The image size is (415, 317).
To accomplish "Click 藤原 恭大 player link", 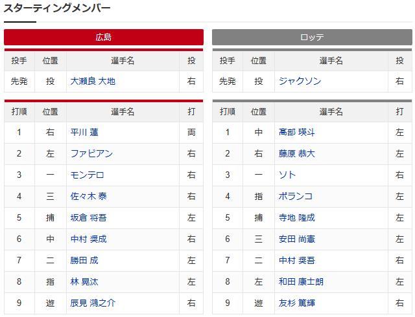I will 297,154.
